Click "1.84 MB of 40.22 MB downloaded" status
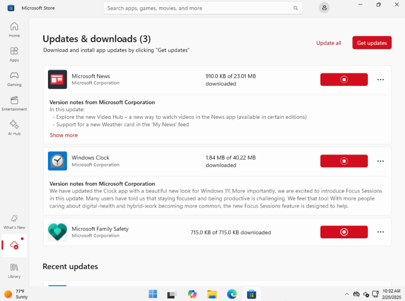 pyautogui.click(x=230, y=161)
